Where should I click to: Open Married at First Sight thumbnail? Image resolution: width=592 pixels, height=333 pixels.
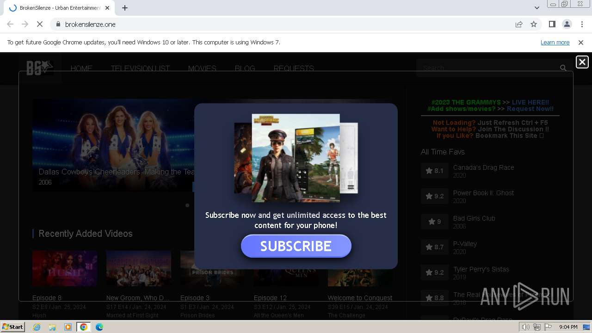(138, 268)
